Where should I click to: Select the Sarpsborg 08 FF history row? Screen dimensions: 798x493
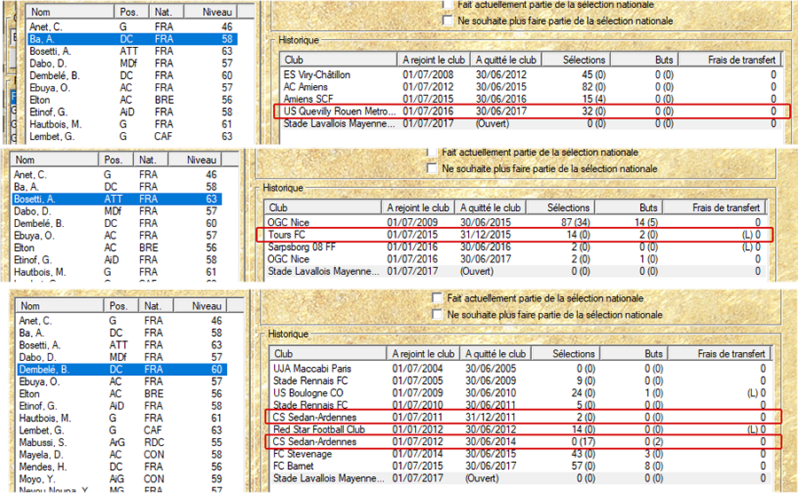coord(514,246)
